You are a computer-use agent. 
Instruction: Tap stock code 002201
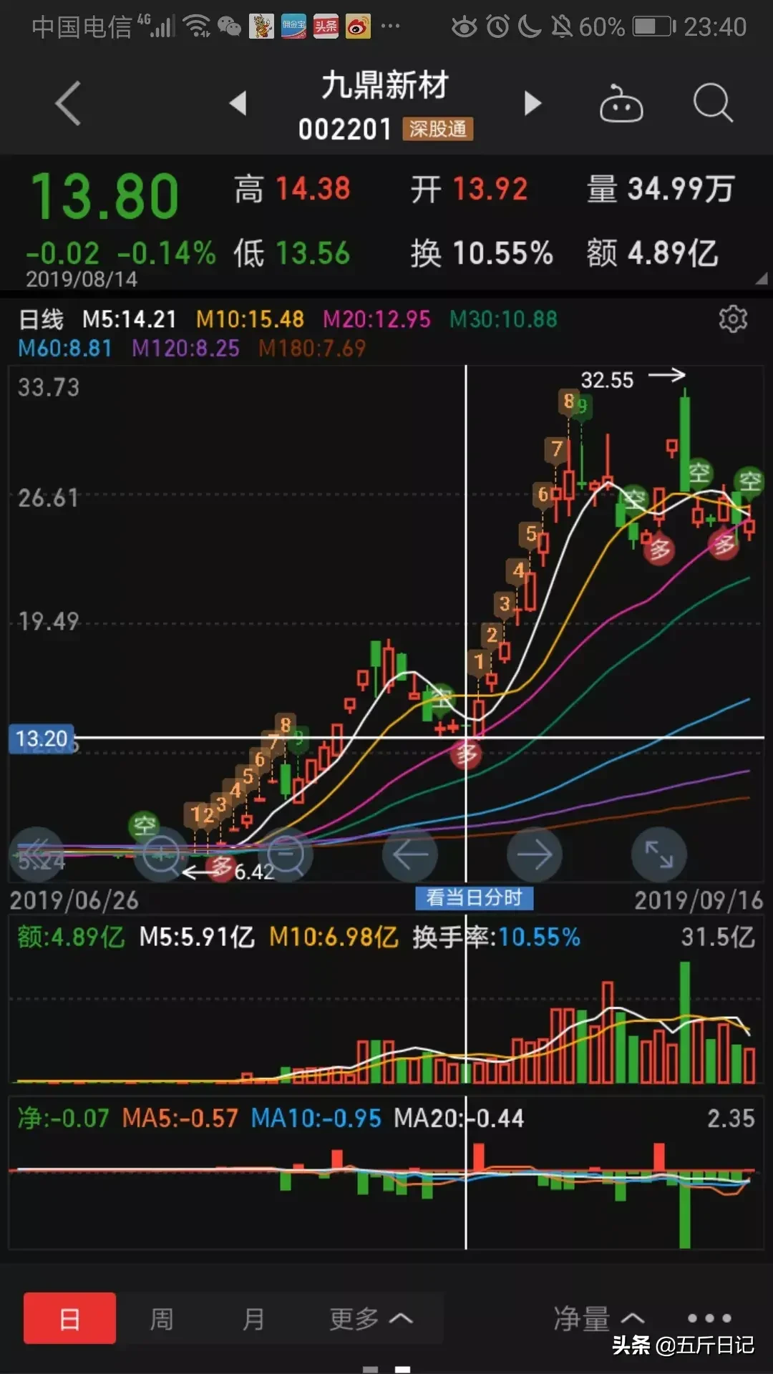click(345, 130)
